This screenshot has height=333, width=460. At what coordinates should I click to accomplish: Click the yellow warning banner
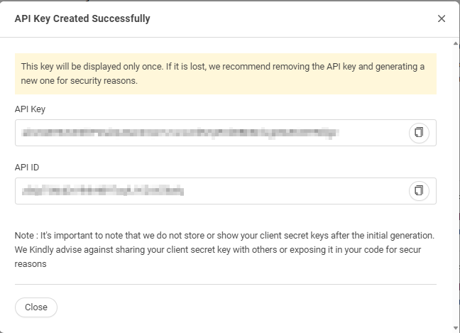point(226,74)
